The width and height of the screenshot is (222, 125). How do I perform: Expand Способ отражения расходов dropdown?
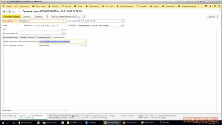coord(83,45)
